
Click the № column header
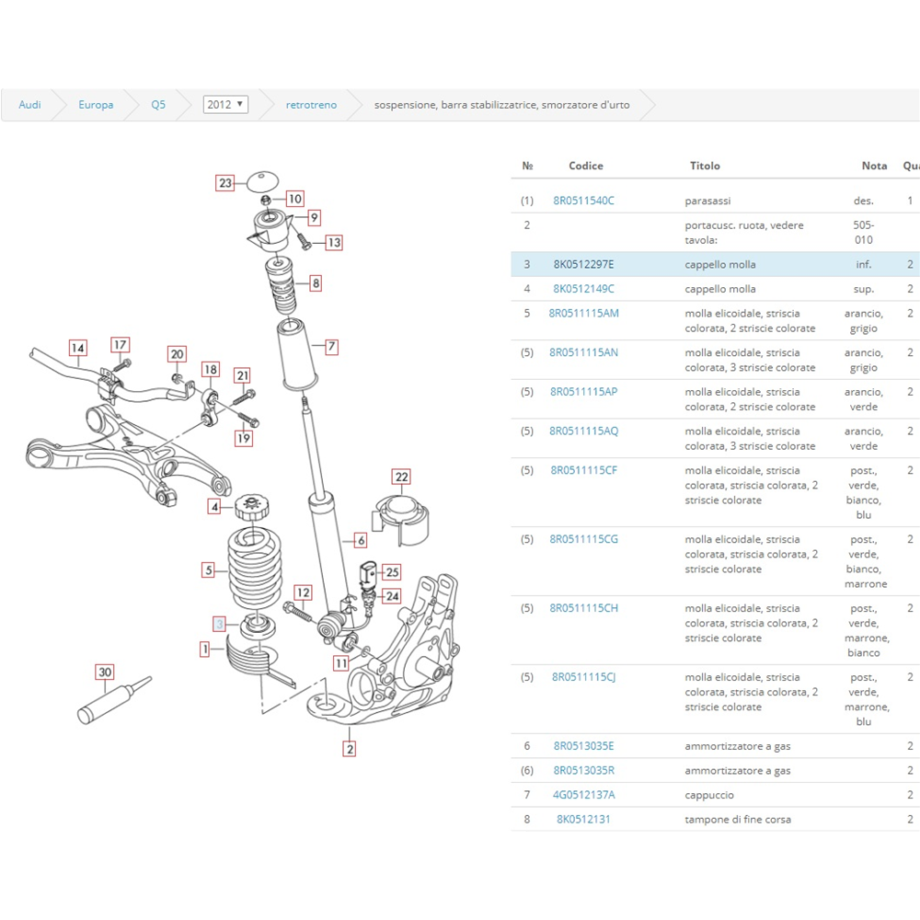tap(527, 166)
